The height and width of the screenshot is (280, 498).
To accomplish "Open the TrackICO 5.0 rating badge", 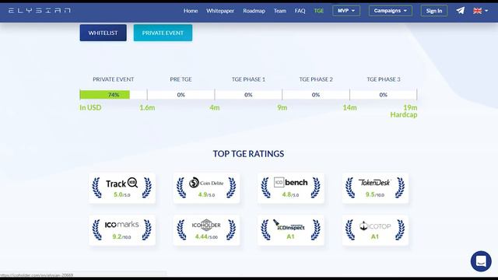I will (x=122, y=188).
